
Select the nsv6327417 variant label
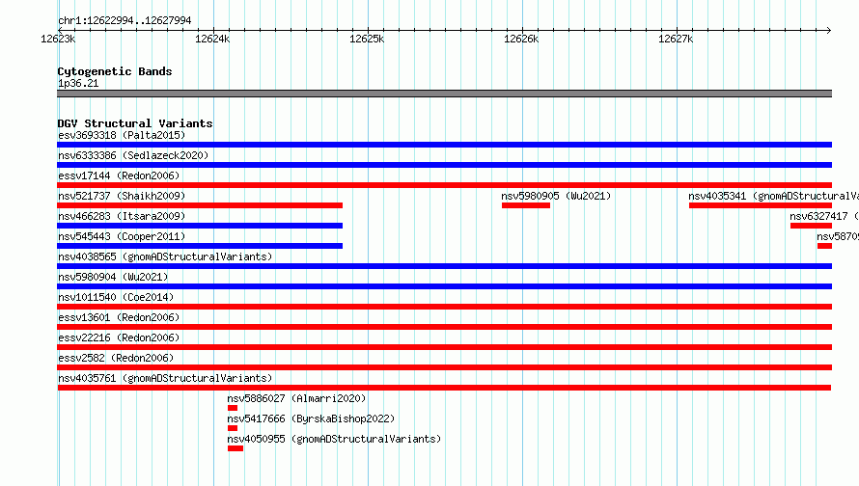[824, 216]
